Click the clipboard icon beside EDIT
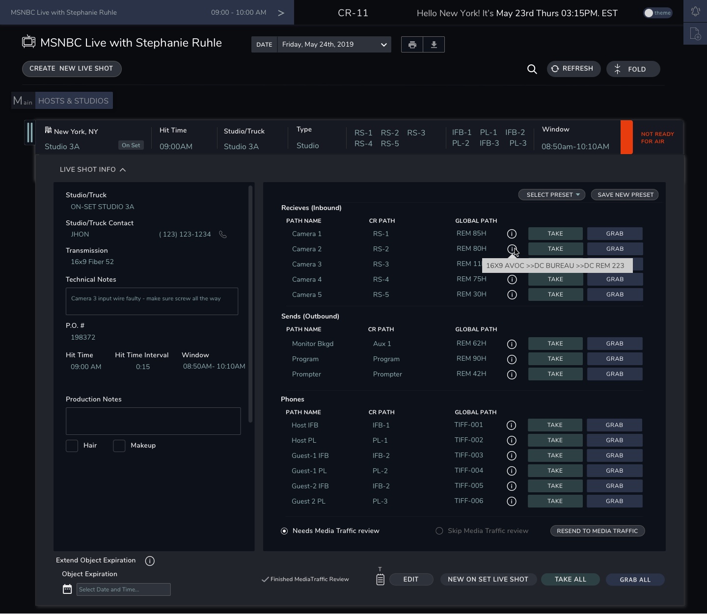 (380, 579)
